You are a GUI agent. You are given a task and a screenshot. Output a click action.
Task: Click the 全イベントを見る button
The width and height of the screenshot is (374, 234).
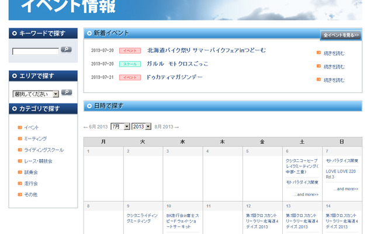pyautogui.click(x=341, y=35)
